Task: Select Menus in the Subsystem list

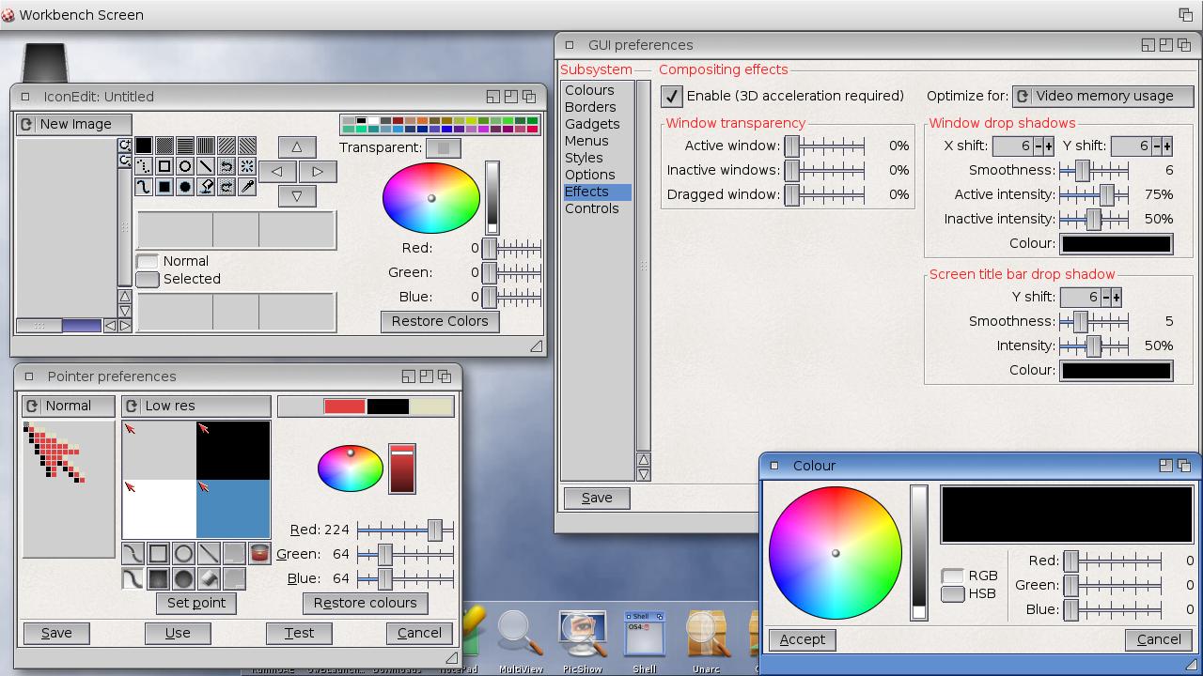Action: [586, 141]
